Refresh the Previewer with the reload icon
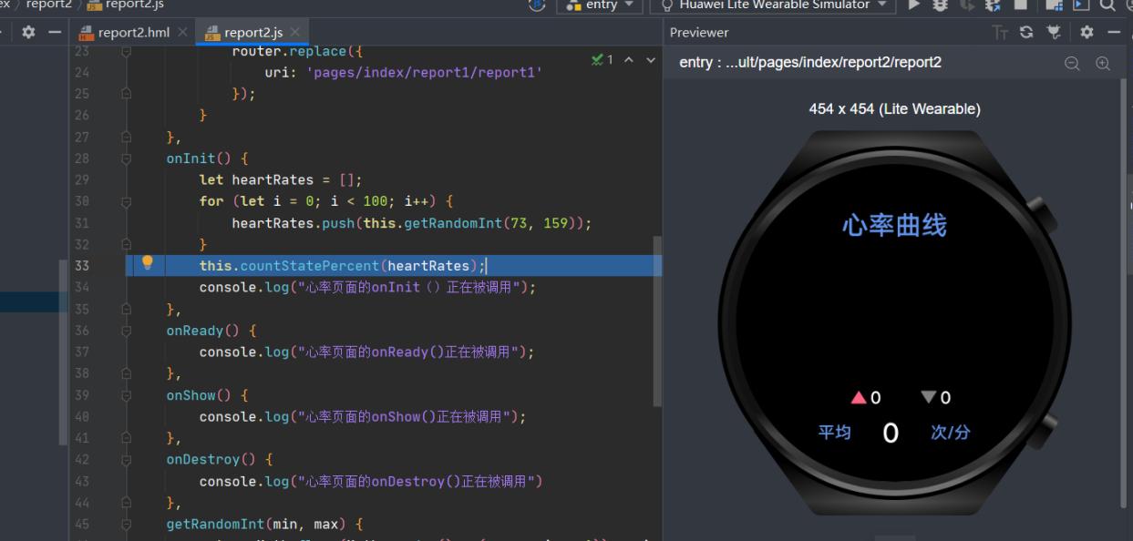The width and height of the screenshot is (1133, 541). tap(1028, 33)
